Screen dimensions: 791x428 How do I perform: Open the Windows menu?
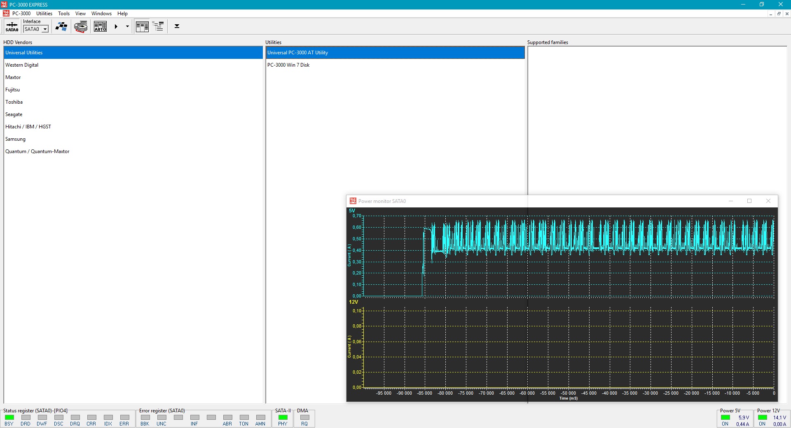101,14
